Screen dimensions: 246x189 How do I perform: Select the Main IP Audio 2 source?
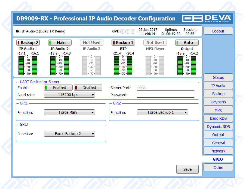click(60, 43)
